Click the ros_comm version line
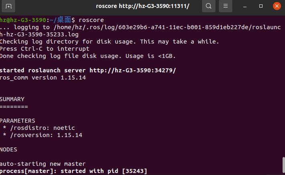Image resolution: width=285 pixels, height=175 pixels. (43, 78)
